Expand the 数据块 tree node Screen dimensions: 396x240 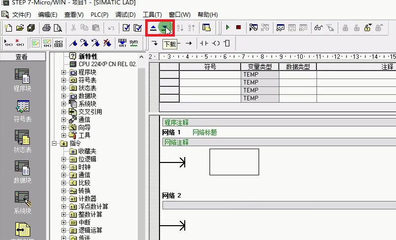pos(64,96)
